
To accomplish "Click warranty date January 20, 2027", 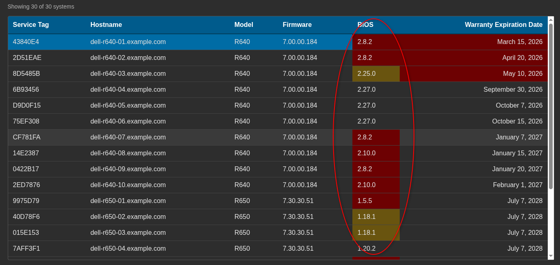I will point(518,169).
